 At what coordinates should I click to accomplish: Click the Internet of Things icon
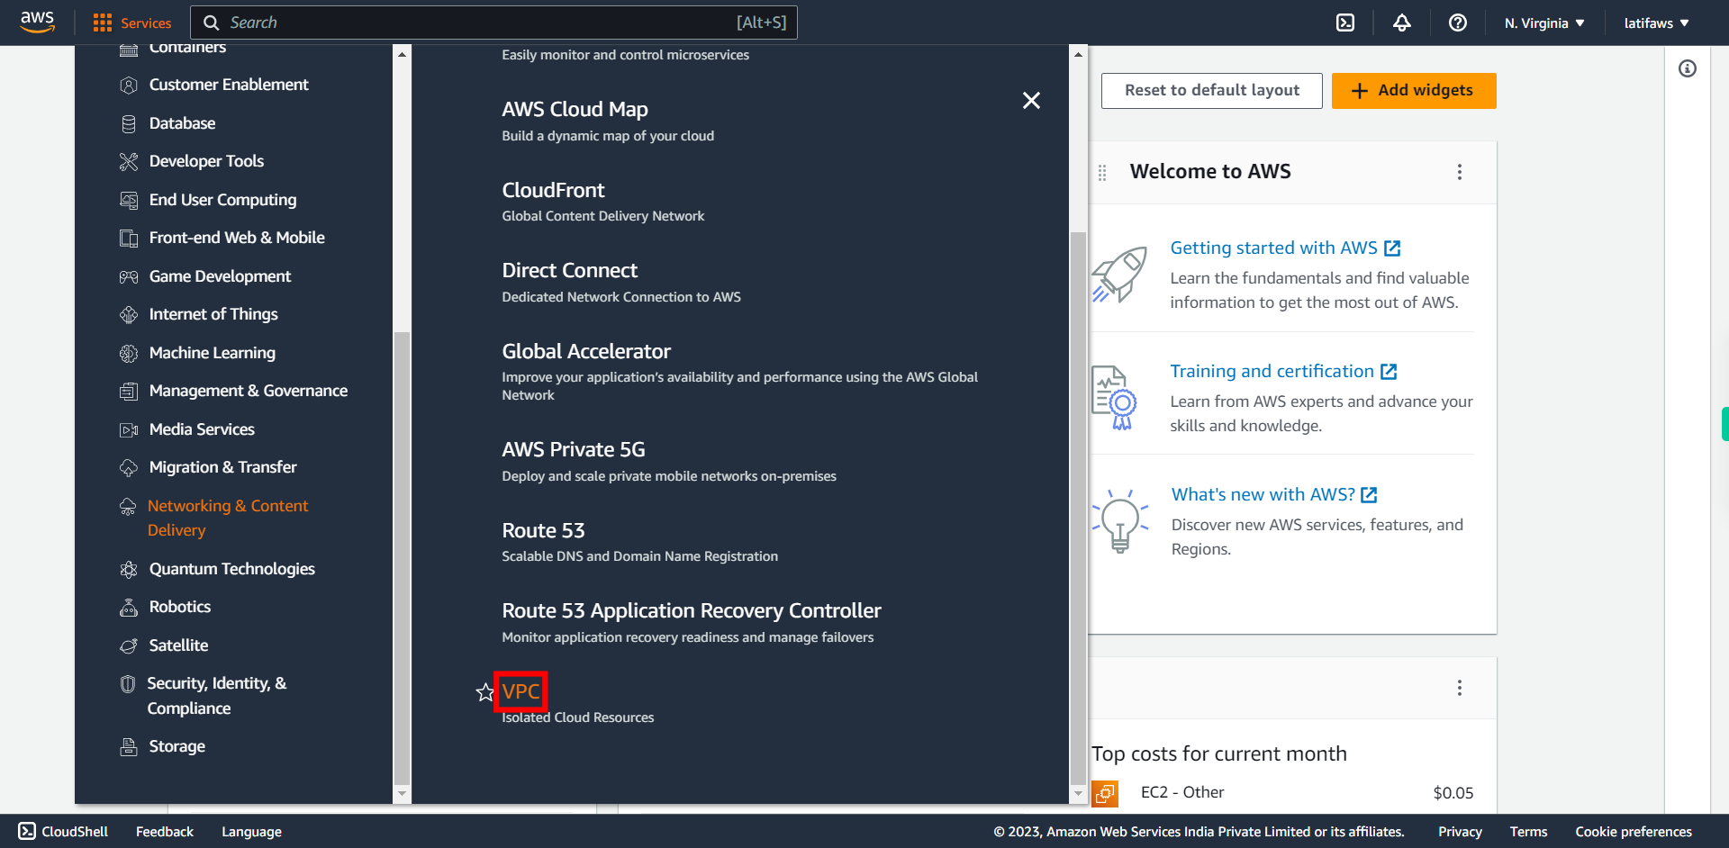[129, 314]
